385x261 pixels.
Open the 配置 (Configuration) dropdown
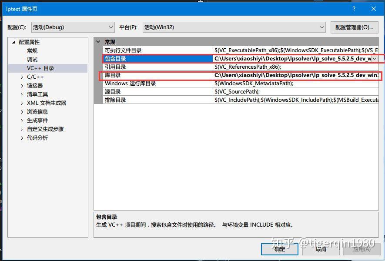click(73, 27)
